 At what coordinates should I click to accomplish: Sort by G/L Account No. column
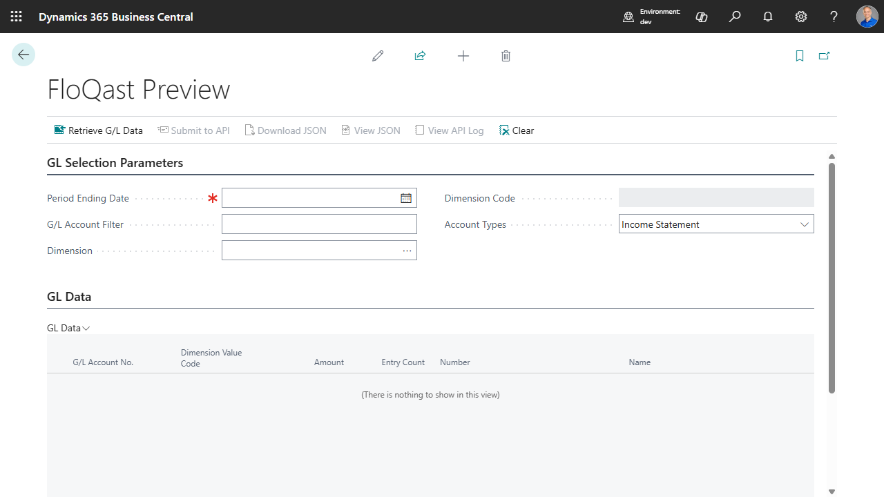103,362
